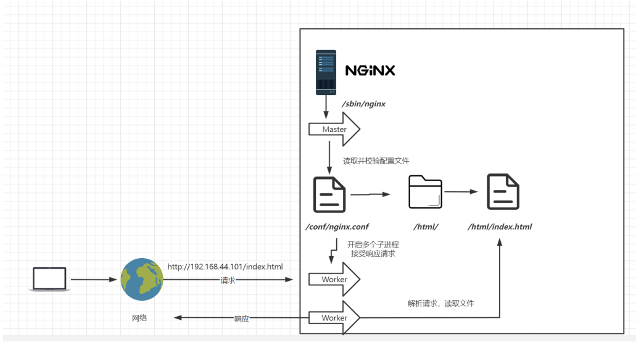Screen dimensions: 636x347
Task: Click the 请求 connector label
Action: pos(228,280)
